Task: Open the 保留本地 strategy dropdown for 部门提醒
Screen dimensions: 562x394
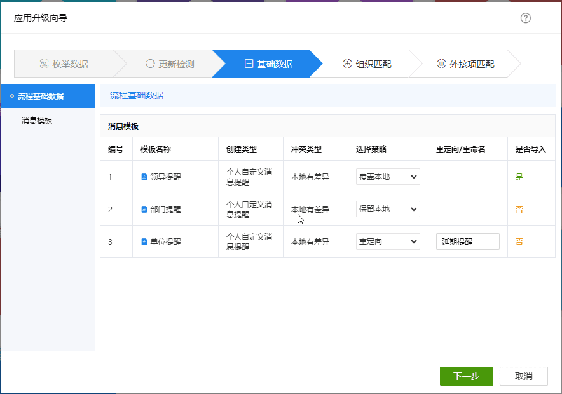Action: 388,209
